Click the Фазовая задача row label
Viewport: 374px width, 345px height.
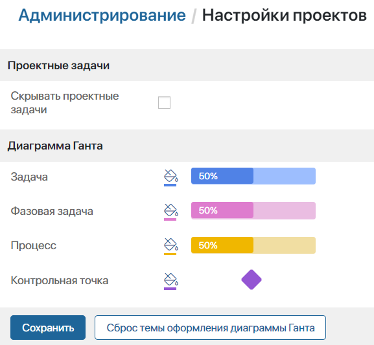click(x=52, y=211)
